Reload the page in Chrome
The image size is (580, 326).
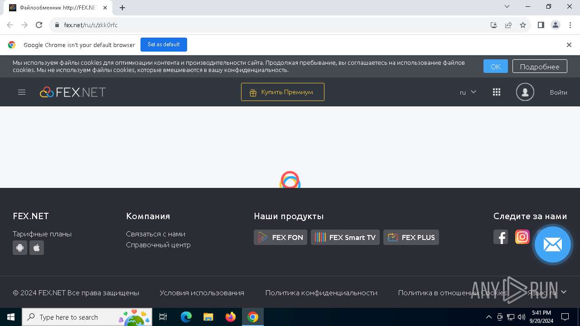pyautogui.click(x=39, y=25)
